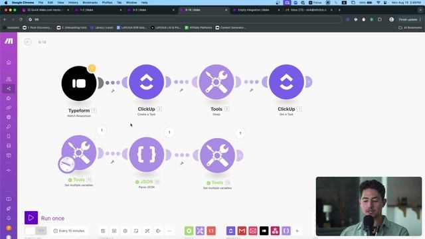The width and height of the screenshot is (425, 239).
Task: Switch to the Inbox (73) Gmail tab
Action: pos(309,10)
